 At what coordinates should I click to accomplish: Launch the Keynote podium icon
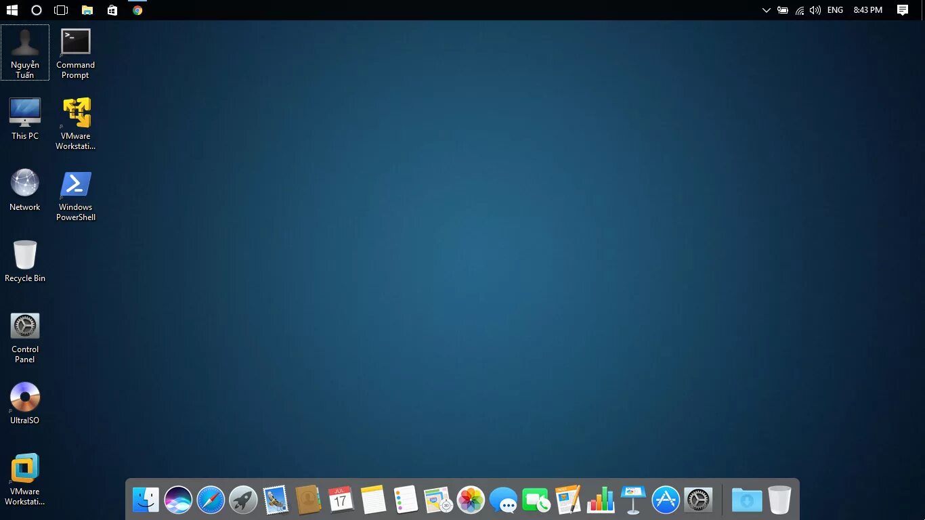[x=633, y=500]
